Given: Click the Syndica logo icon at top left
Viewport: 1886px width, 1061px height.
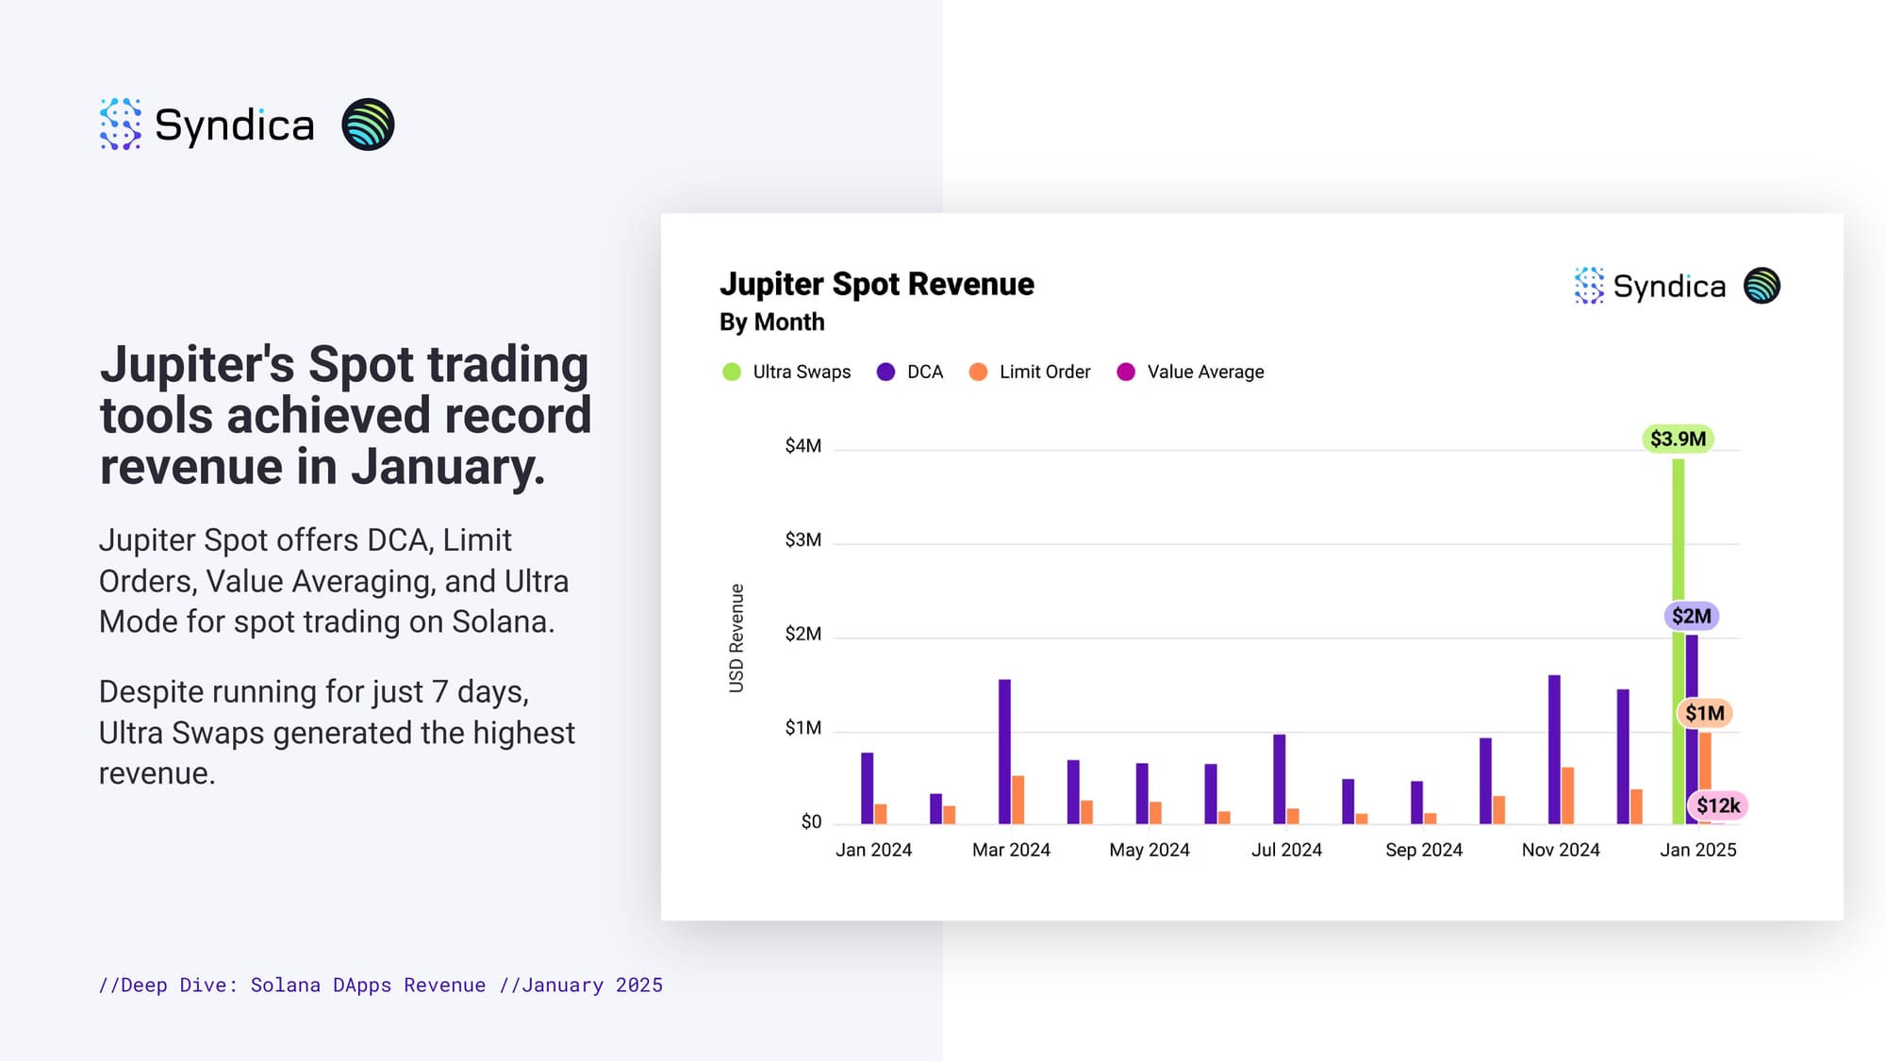Looking at the screenshot, I should [121, 124].
